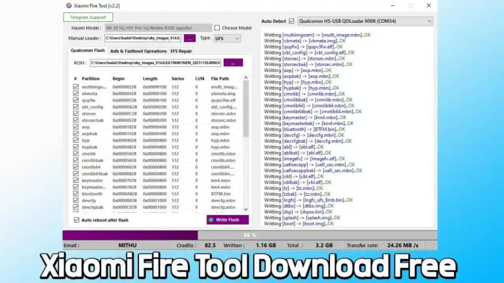Screen dimensions: 504x283
Task: Click the Write Flash button
Action: click(x=228, y=220)
